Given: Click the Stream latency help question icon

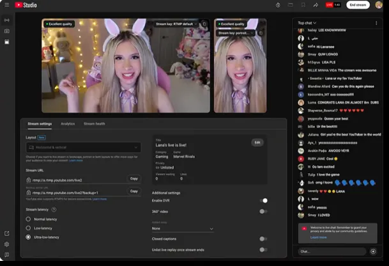Looking at the screenshot, I should click(54, 210).
